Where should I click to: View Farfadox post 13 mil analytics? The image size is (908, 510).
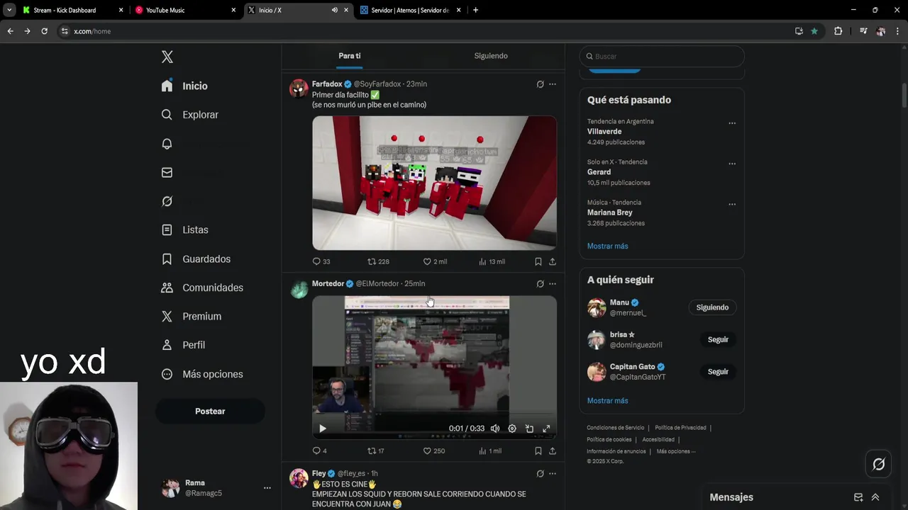pyautogui.click(x=492, y=261)
